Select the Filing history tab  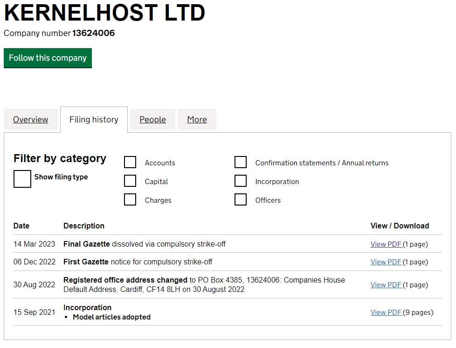coord(94,120)
